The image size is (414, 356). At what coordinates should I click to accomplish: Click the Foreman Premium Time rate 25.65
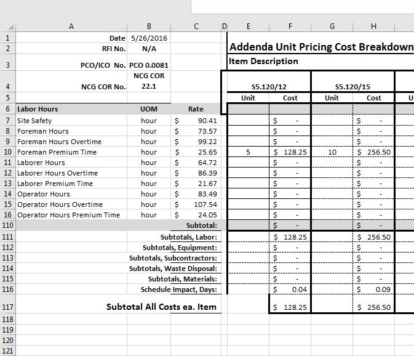coord(196,152)
